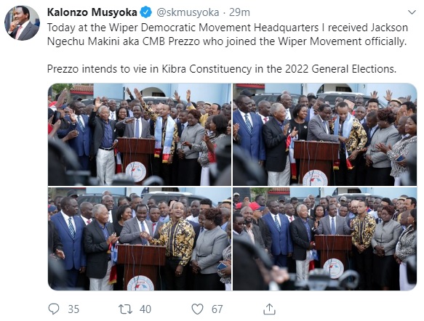Click the blue verified badge
Image resolution: width=424 pixels, height=321 pixels.
[x=146, y=12]
